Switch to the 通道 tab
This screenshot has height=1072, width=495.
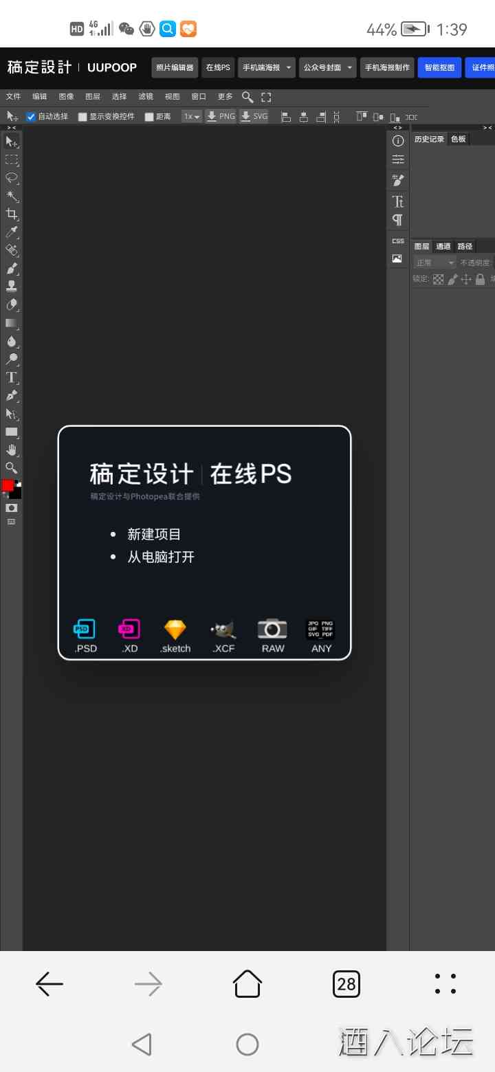443,246
